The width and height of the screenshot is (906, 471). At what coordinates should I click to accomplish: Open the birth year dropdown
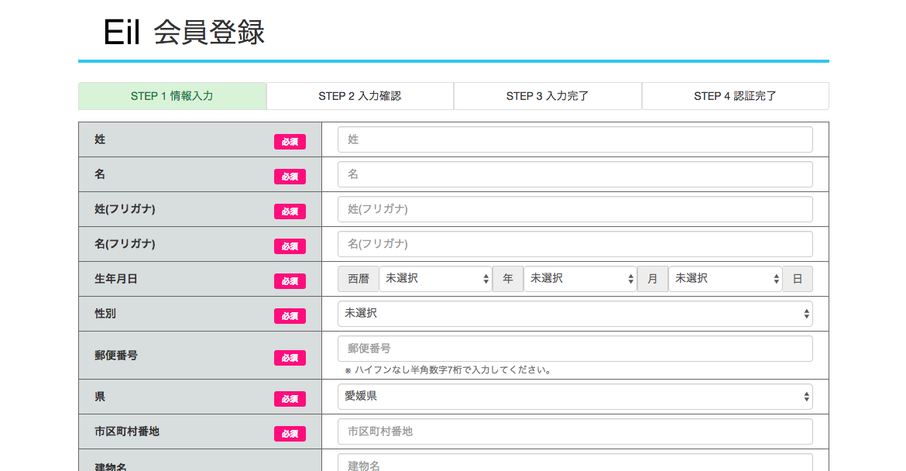point(435,279)
